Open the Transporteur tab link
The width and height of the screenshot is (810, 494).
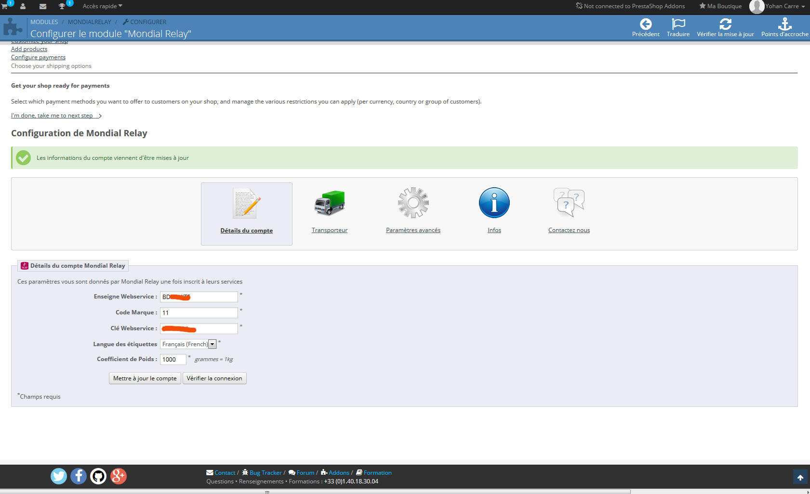click(330, 230)
